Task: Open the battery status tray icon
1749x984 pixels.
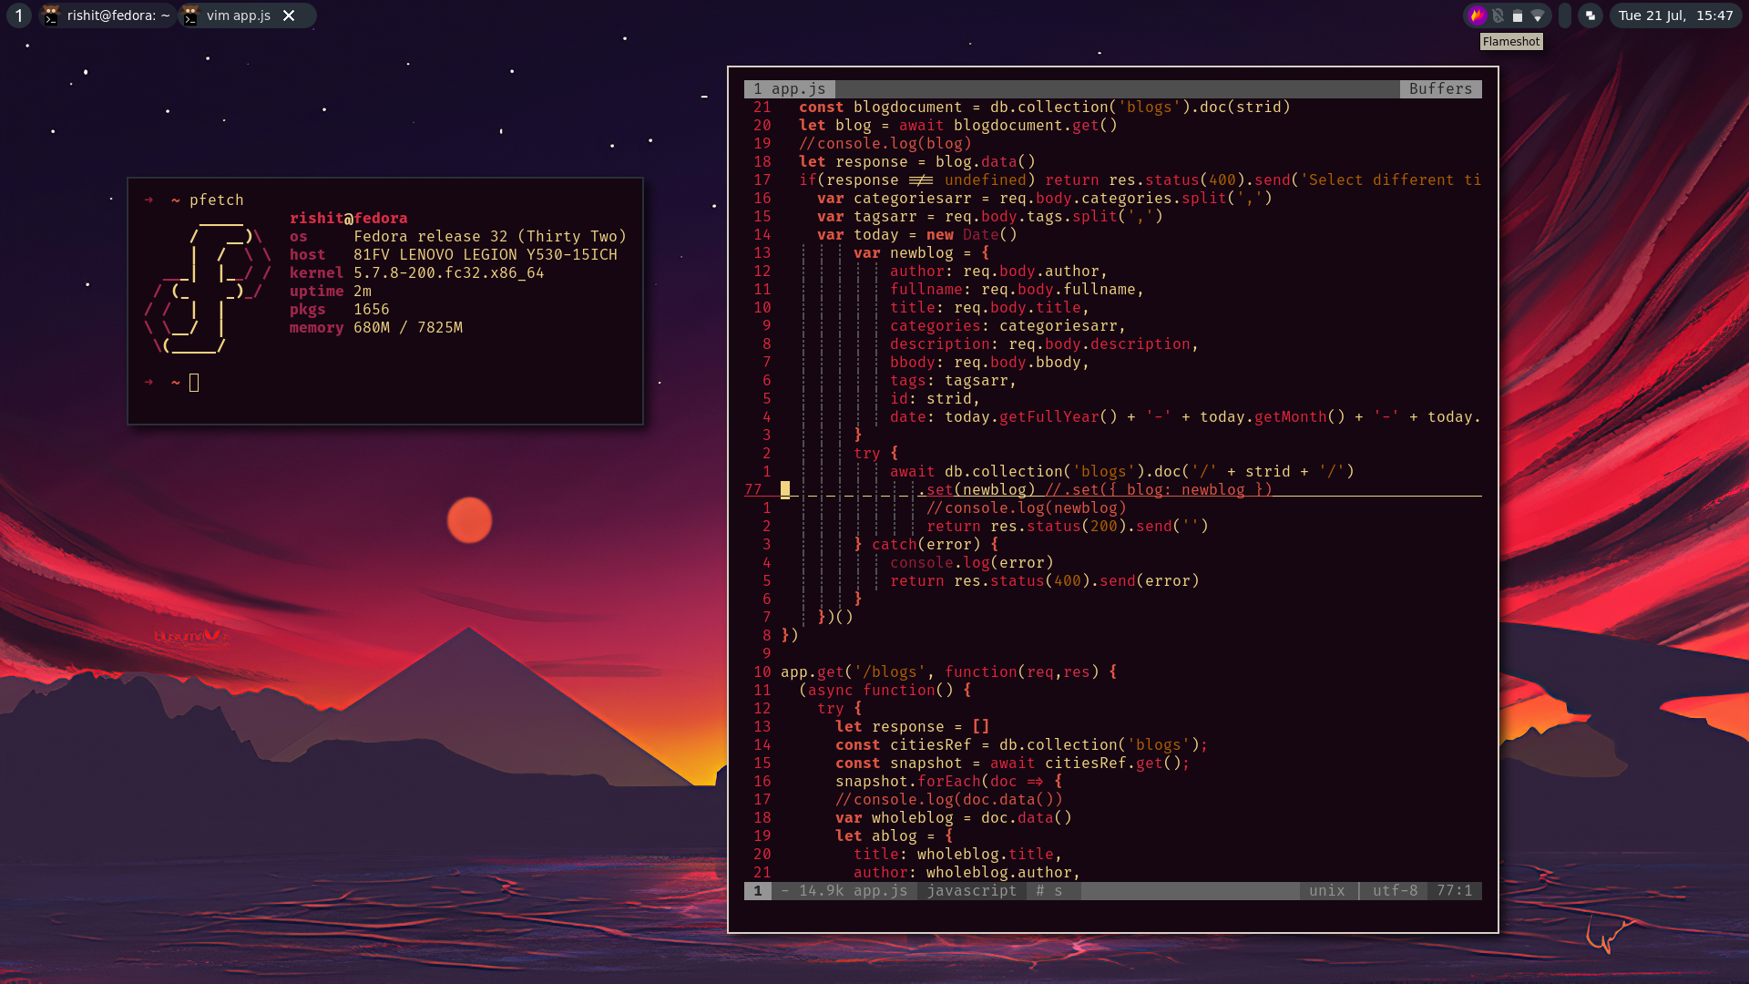Action: click(x=1518, y=15)
